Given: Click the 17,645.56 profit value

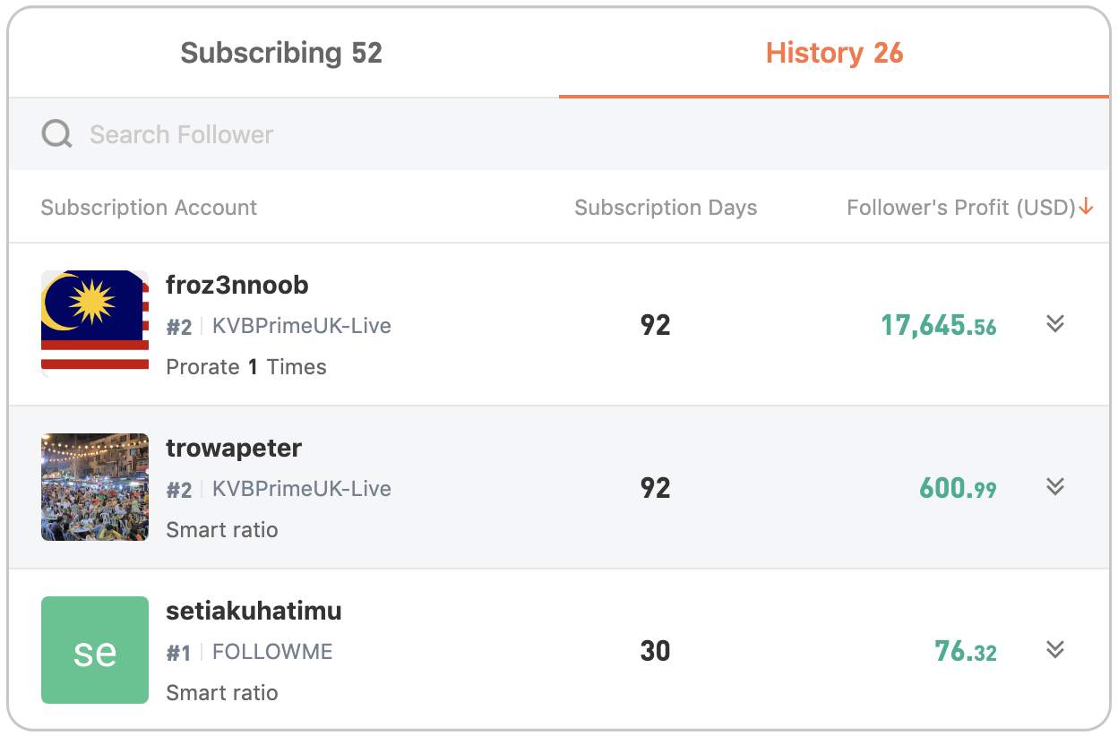Looking at the screenshot, I should pyautogui.click(x=938, y=325).
